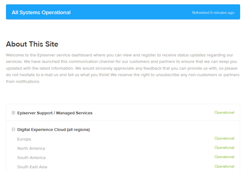
Task: Expand the Episerver Support / Managed Services group
Action: [x=13, y=113]
